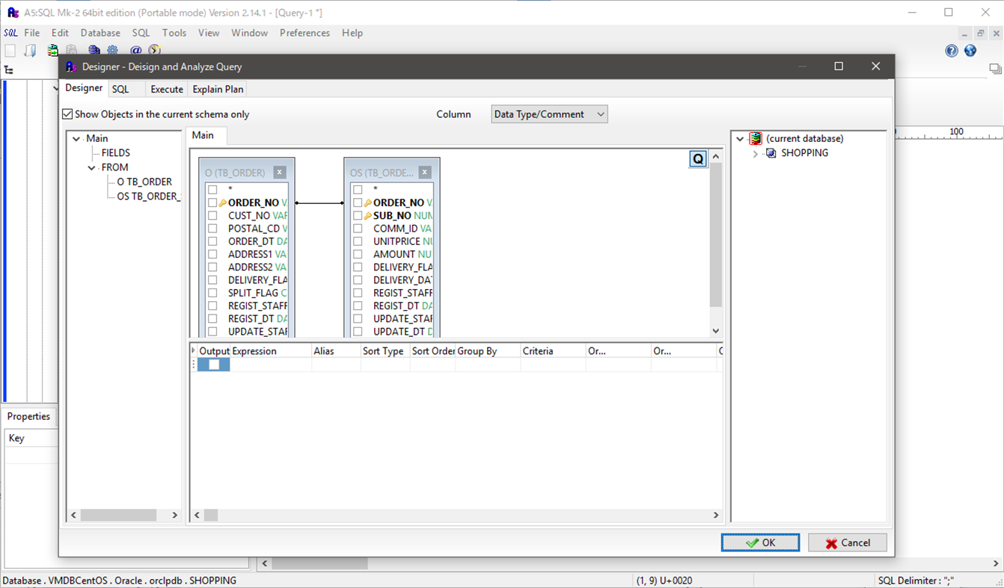1004x588 pixels.
Task: Remove the O TB_ORDER table with its x
Action: (279, 172)
